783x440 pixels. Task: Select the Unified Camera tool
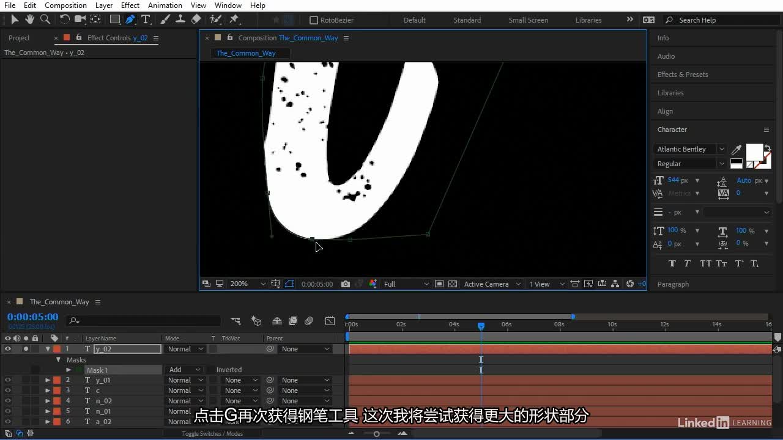80,20
